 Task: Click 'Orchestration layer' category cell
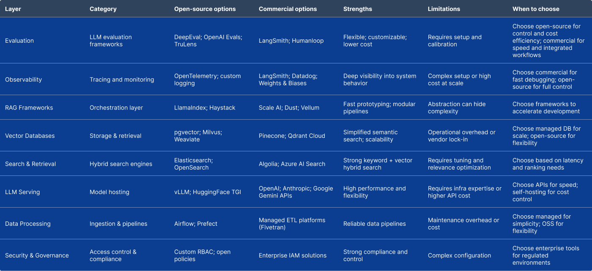click(x=116, y=108)
